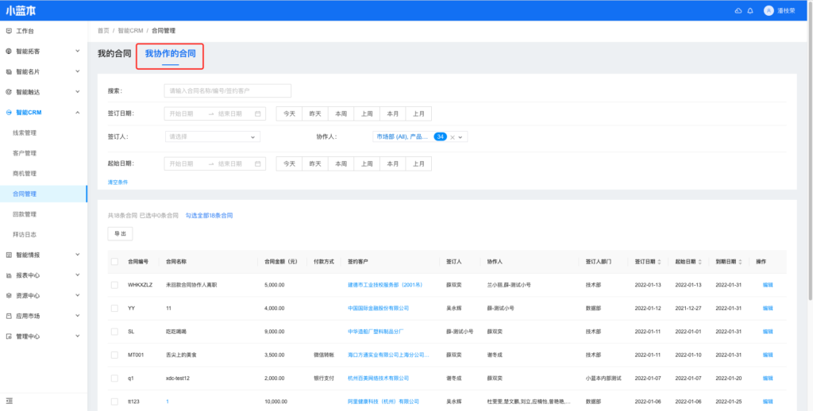This screenshot has width=813, height=411.
Task: Clear 协作人 selection with the X icon
Action: pos(452,137)
